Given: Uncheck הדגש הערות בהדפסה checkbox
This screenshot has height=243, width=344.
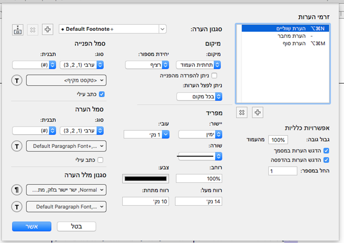Looking at the screenshot, I should [x=326, y=160].
